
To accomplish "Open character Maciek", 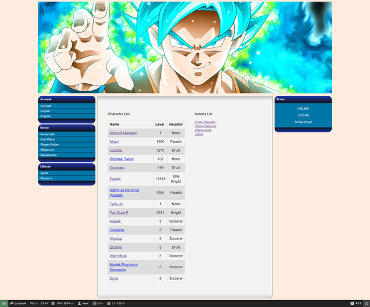I will (x=115, y=221).
